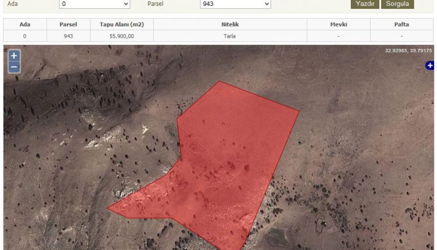Open the blue layer switcher plus icon

pyautogui.click(x=430, y=66)
